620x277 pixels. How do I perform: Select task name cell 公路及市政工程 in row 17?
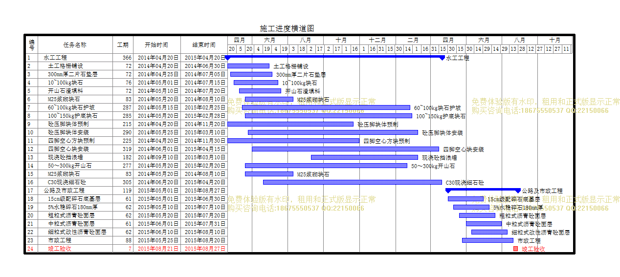(75, 191)
